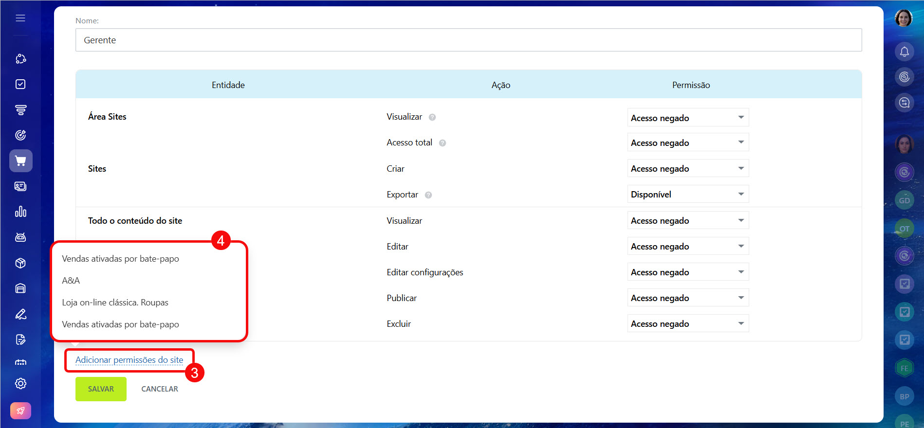The height and width of the screenshot is (428, 924).
Task: Choose Loja on-line clássica. Roupas site
Action: click(115, 303)
